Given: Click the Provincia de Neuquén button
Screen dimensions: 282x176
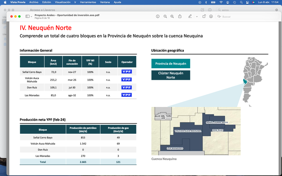Looking at the screenshot, I should [x=170, y=63].
